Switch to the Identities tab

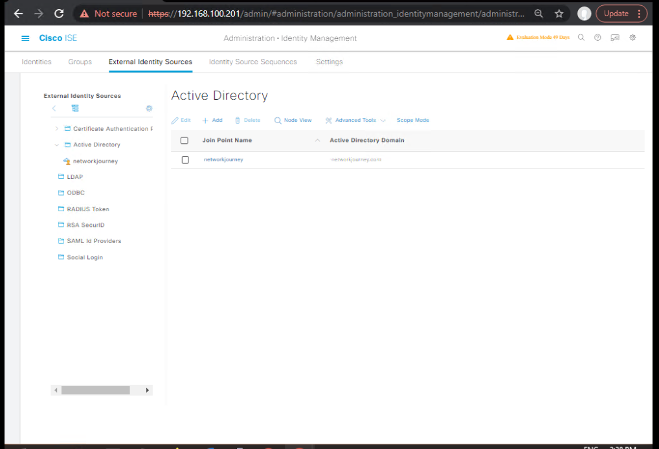click(36, 62)
